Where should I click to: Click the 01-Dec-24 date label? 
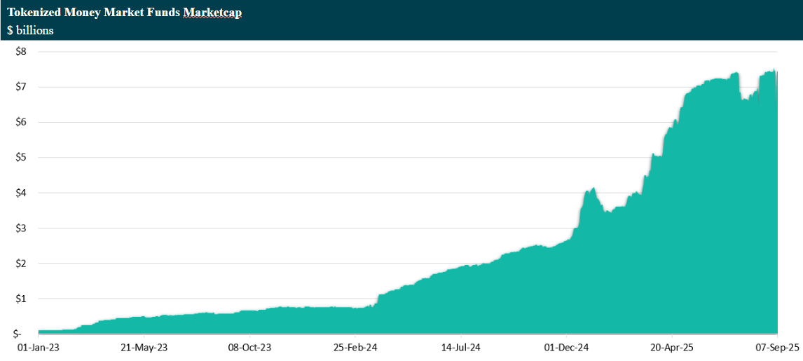click(566, 347)
